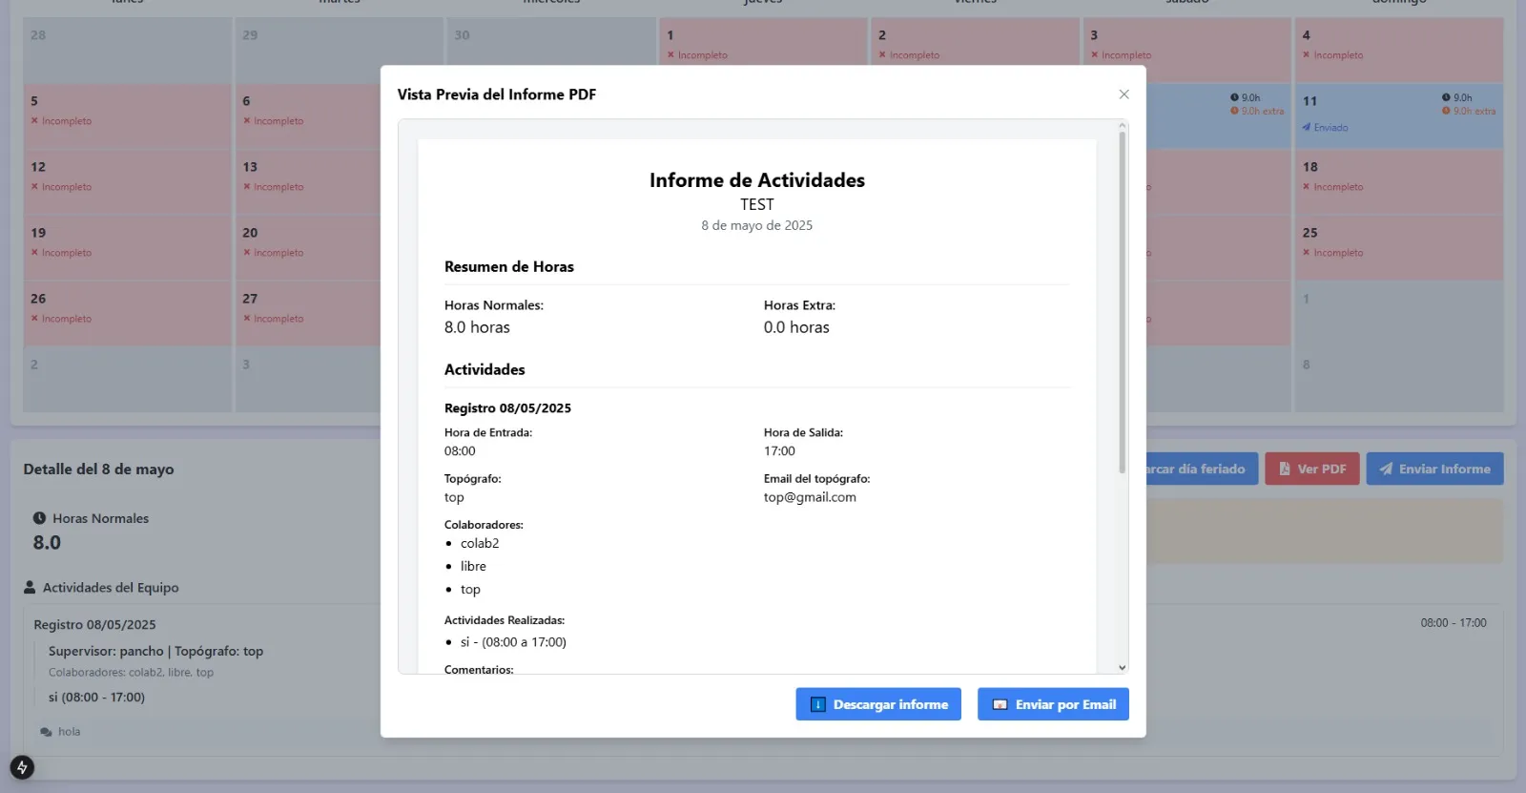This screenshot has height=793, width=1526.
Task: Click the activity line si - (08:00 a 17:00)
Action: [x=513, y=642]
